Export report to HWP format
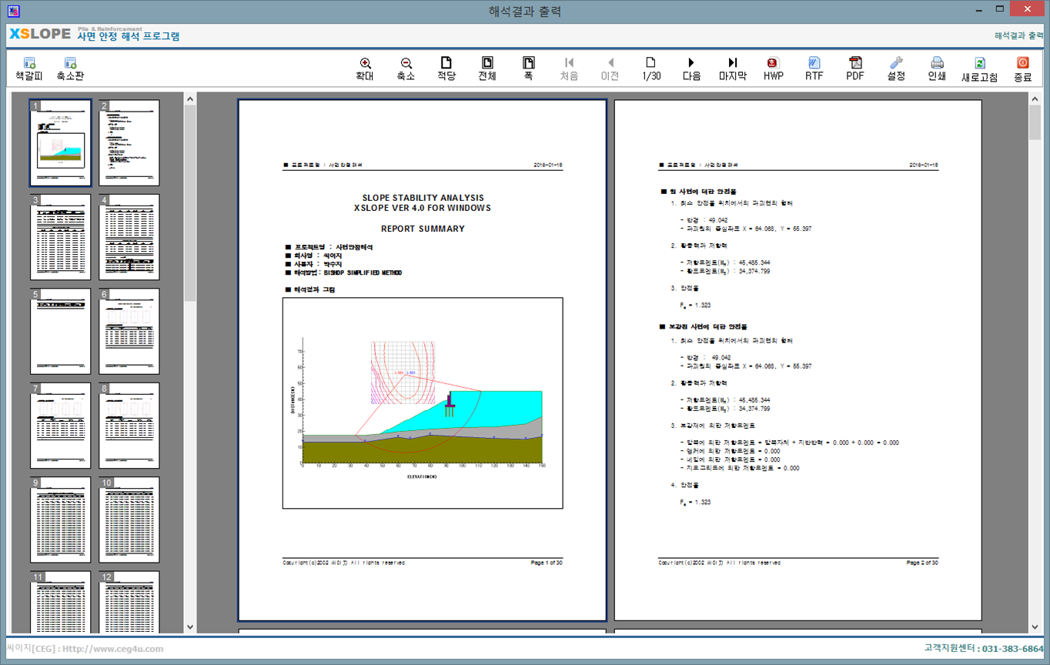This screenshot has width=1050, height=665. pos(774,69)
